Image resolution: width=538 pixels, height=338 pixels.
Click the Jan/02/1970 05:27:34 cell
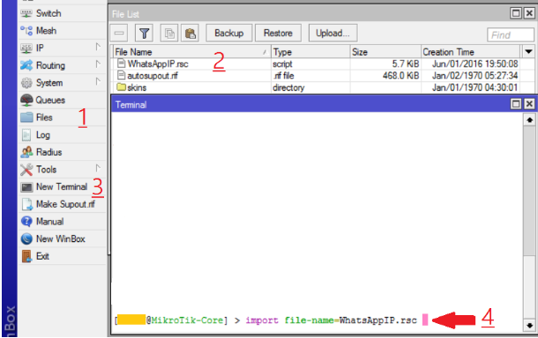pos(474,76)
